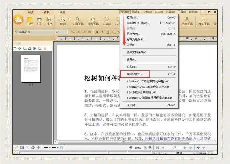Click the pink delete icon in thumbnail panel
This screenshot has height=164, width=230.
coord(45,49)
